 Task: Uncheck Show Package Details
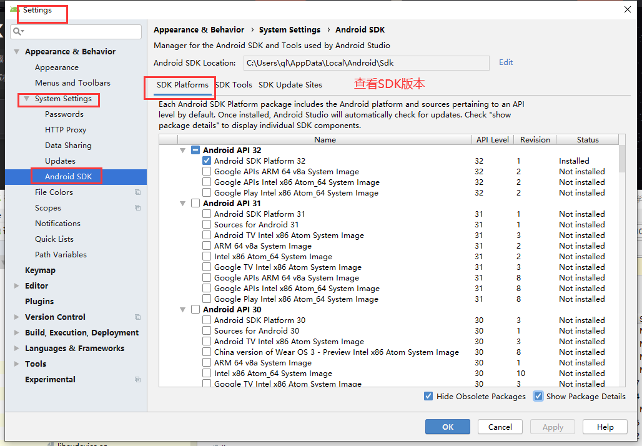pyautogui.click(x=538, y=397)
